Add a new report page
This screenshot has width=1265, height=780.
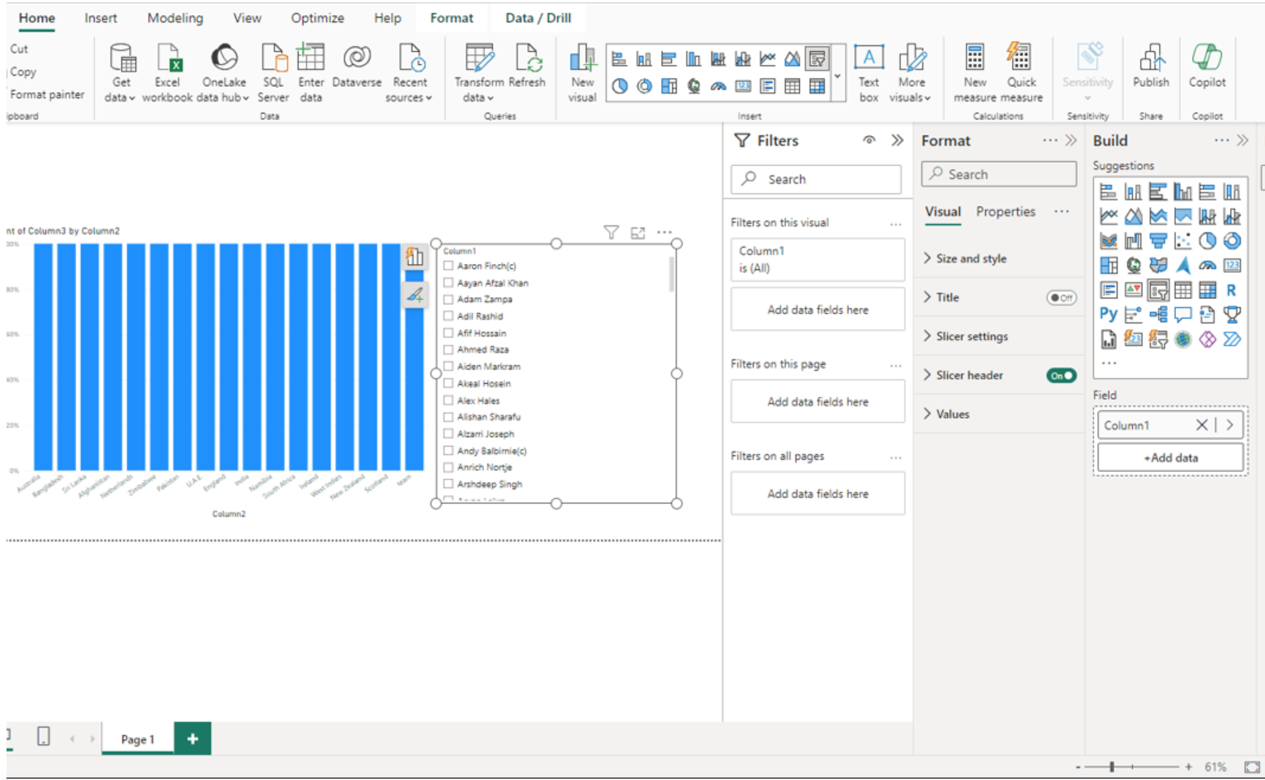click(x=192, y=738)
